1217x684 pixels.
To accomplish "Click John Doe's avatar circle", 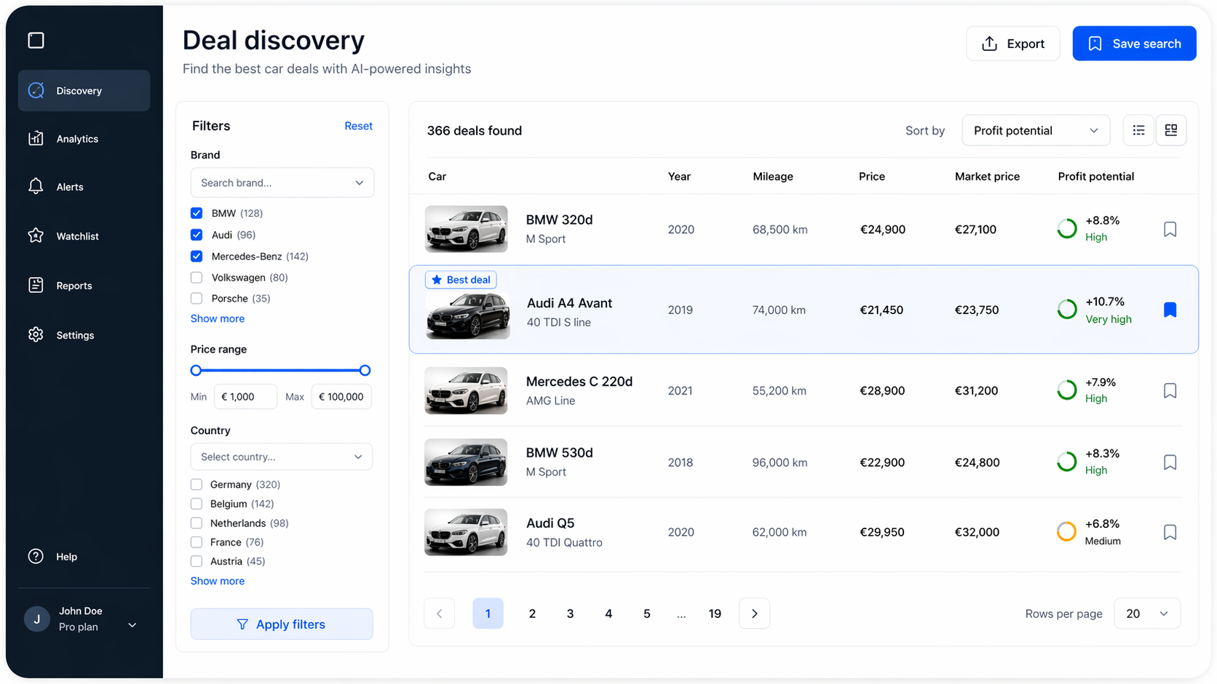I will [36, 619].
